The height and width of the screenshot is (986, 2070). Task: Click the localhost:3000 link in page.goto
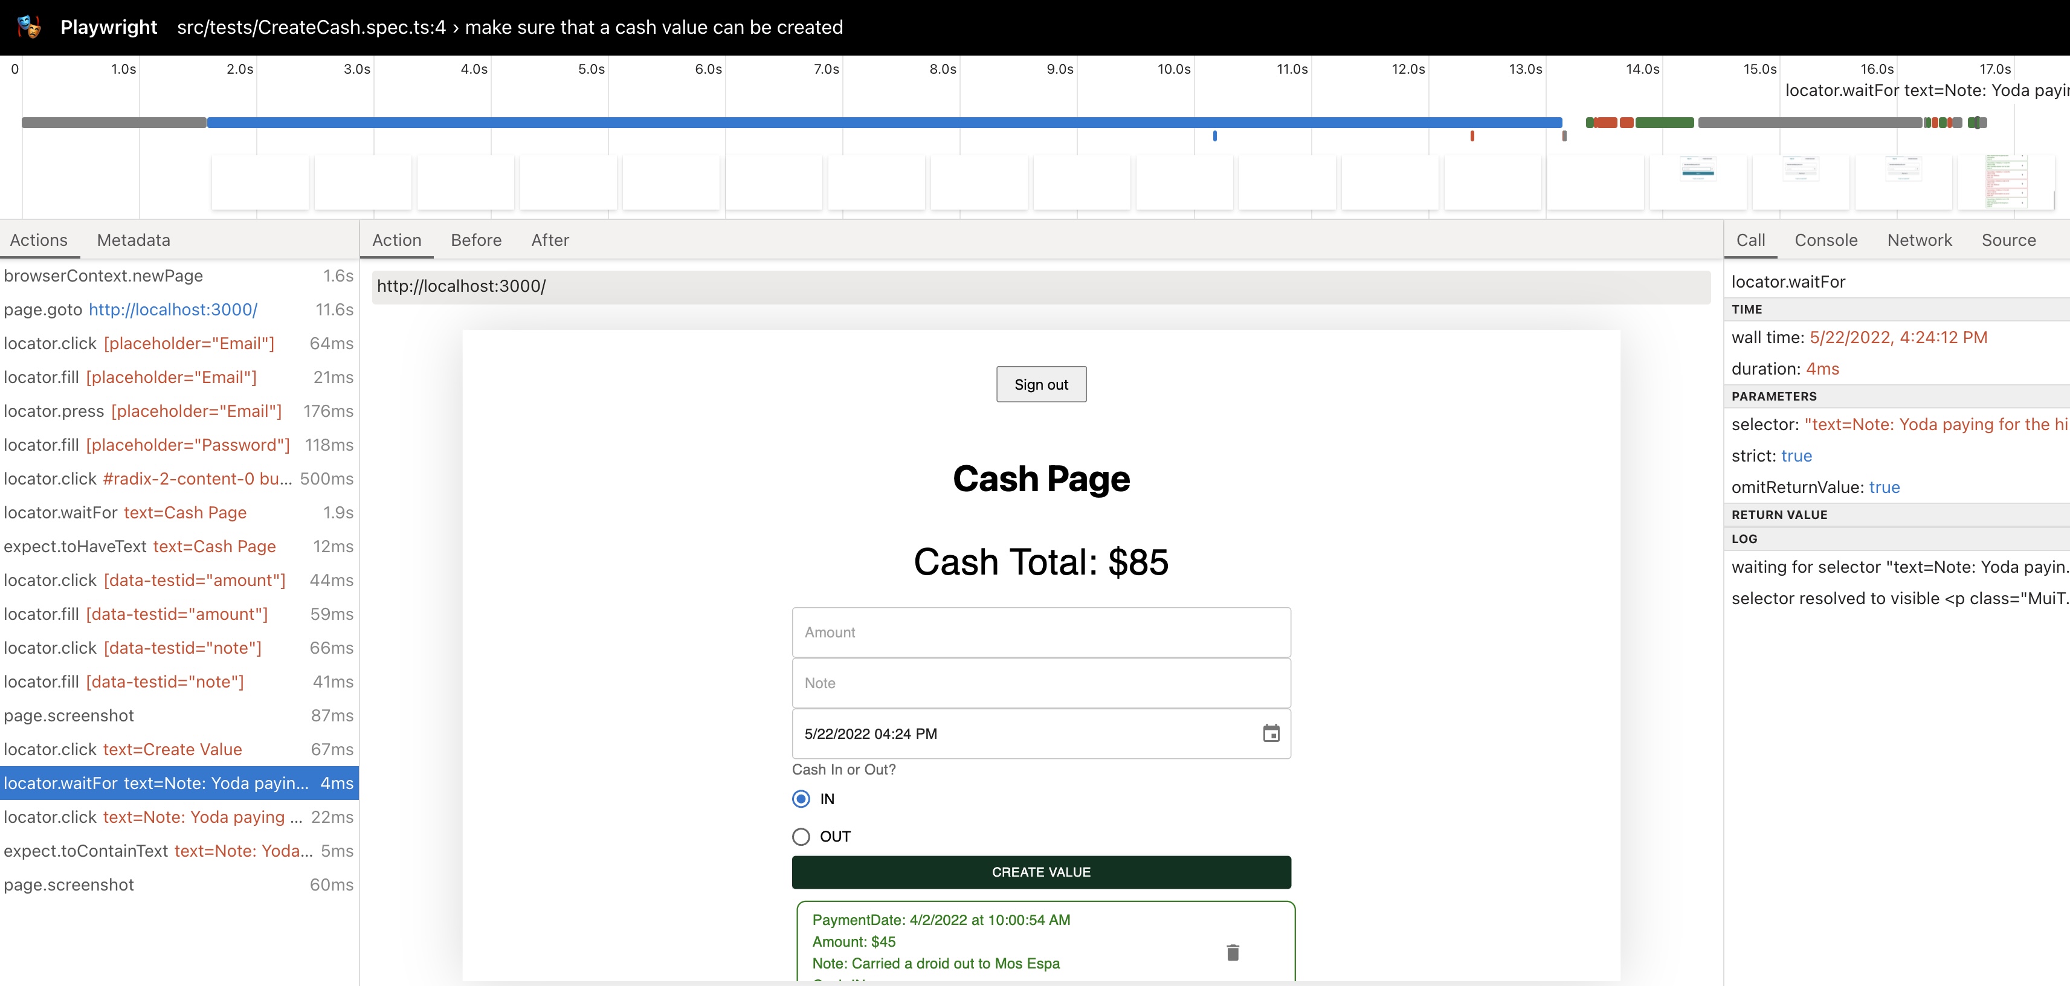[x=173, y=309]
